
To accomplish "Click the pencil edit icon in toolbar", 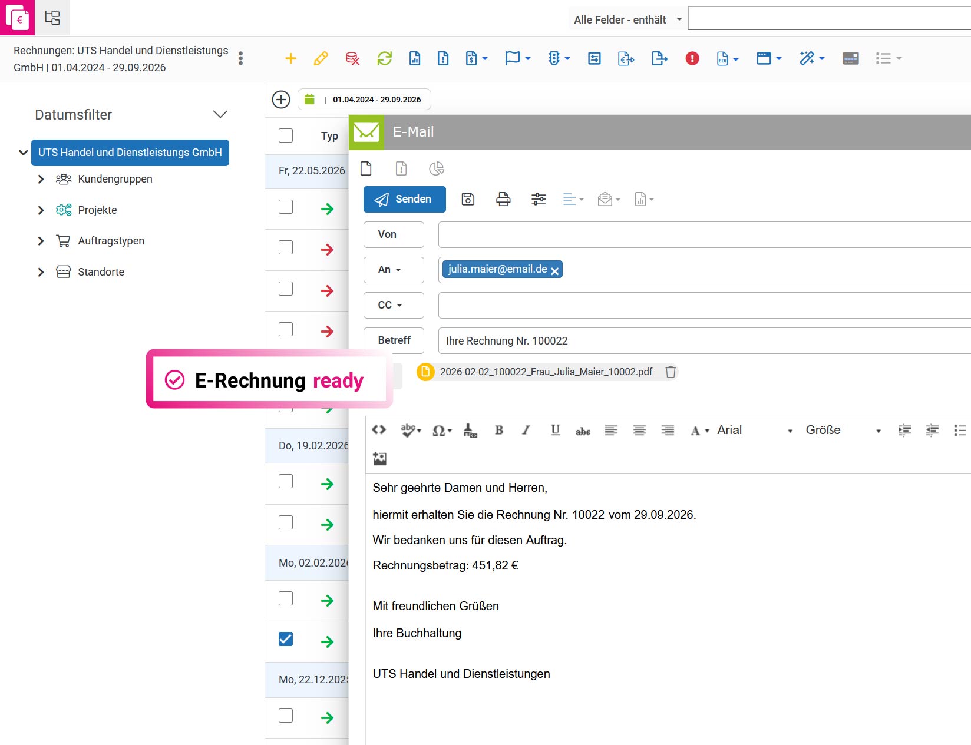I will pos(321,58).
